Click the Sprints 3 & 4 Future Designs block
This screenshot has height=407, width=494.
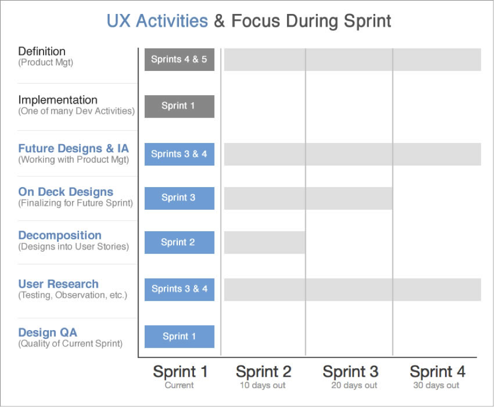pos(179,154)
